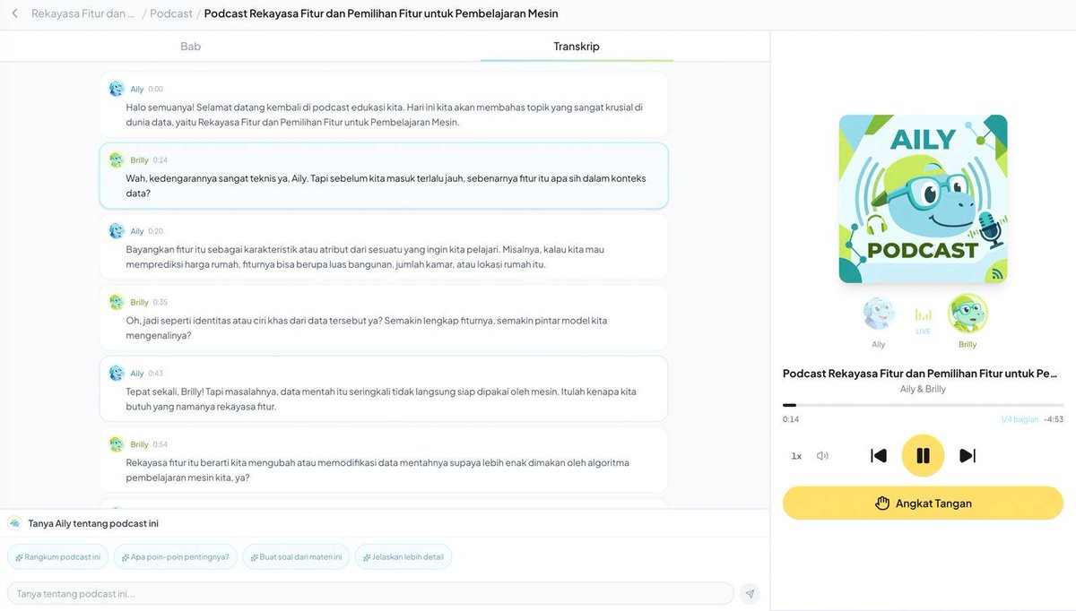Image resolution: width=1076 pixels, height=611 pixels.
Task: Skip to the next section
Action: [968, 456]
